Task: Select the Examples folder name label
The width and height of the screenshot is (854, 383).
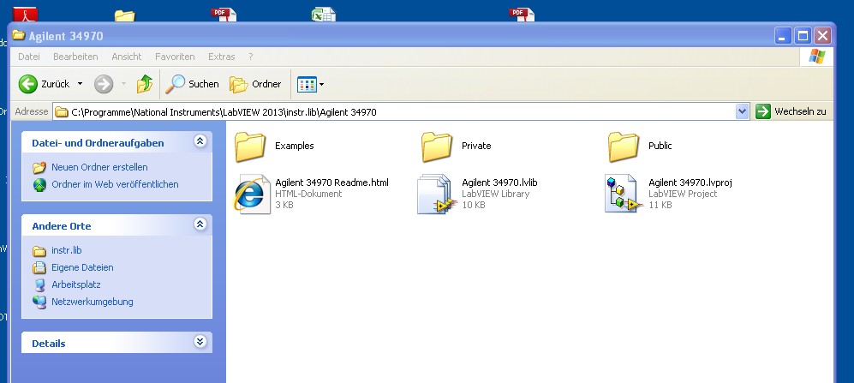Action: (294, 146)
